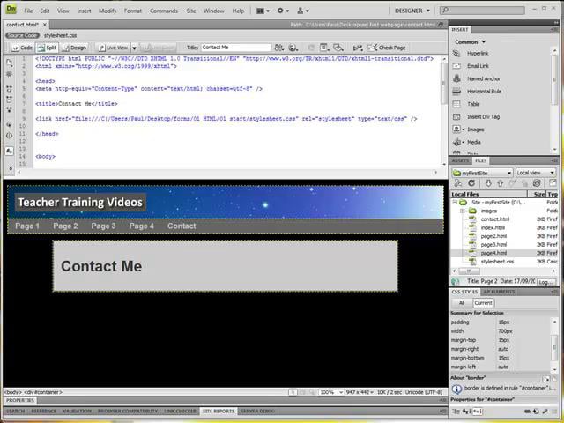The width and height of the screenshot is (564, 423).
Task: Click Insert Div Tag
Action: [x=483, y=116]
